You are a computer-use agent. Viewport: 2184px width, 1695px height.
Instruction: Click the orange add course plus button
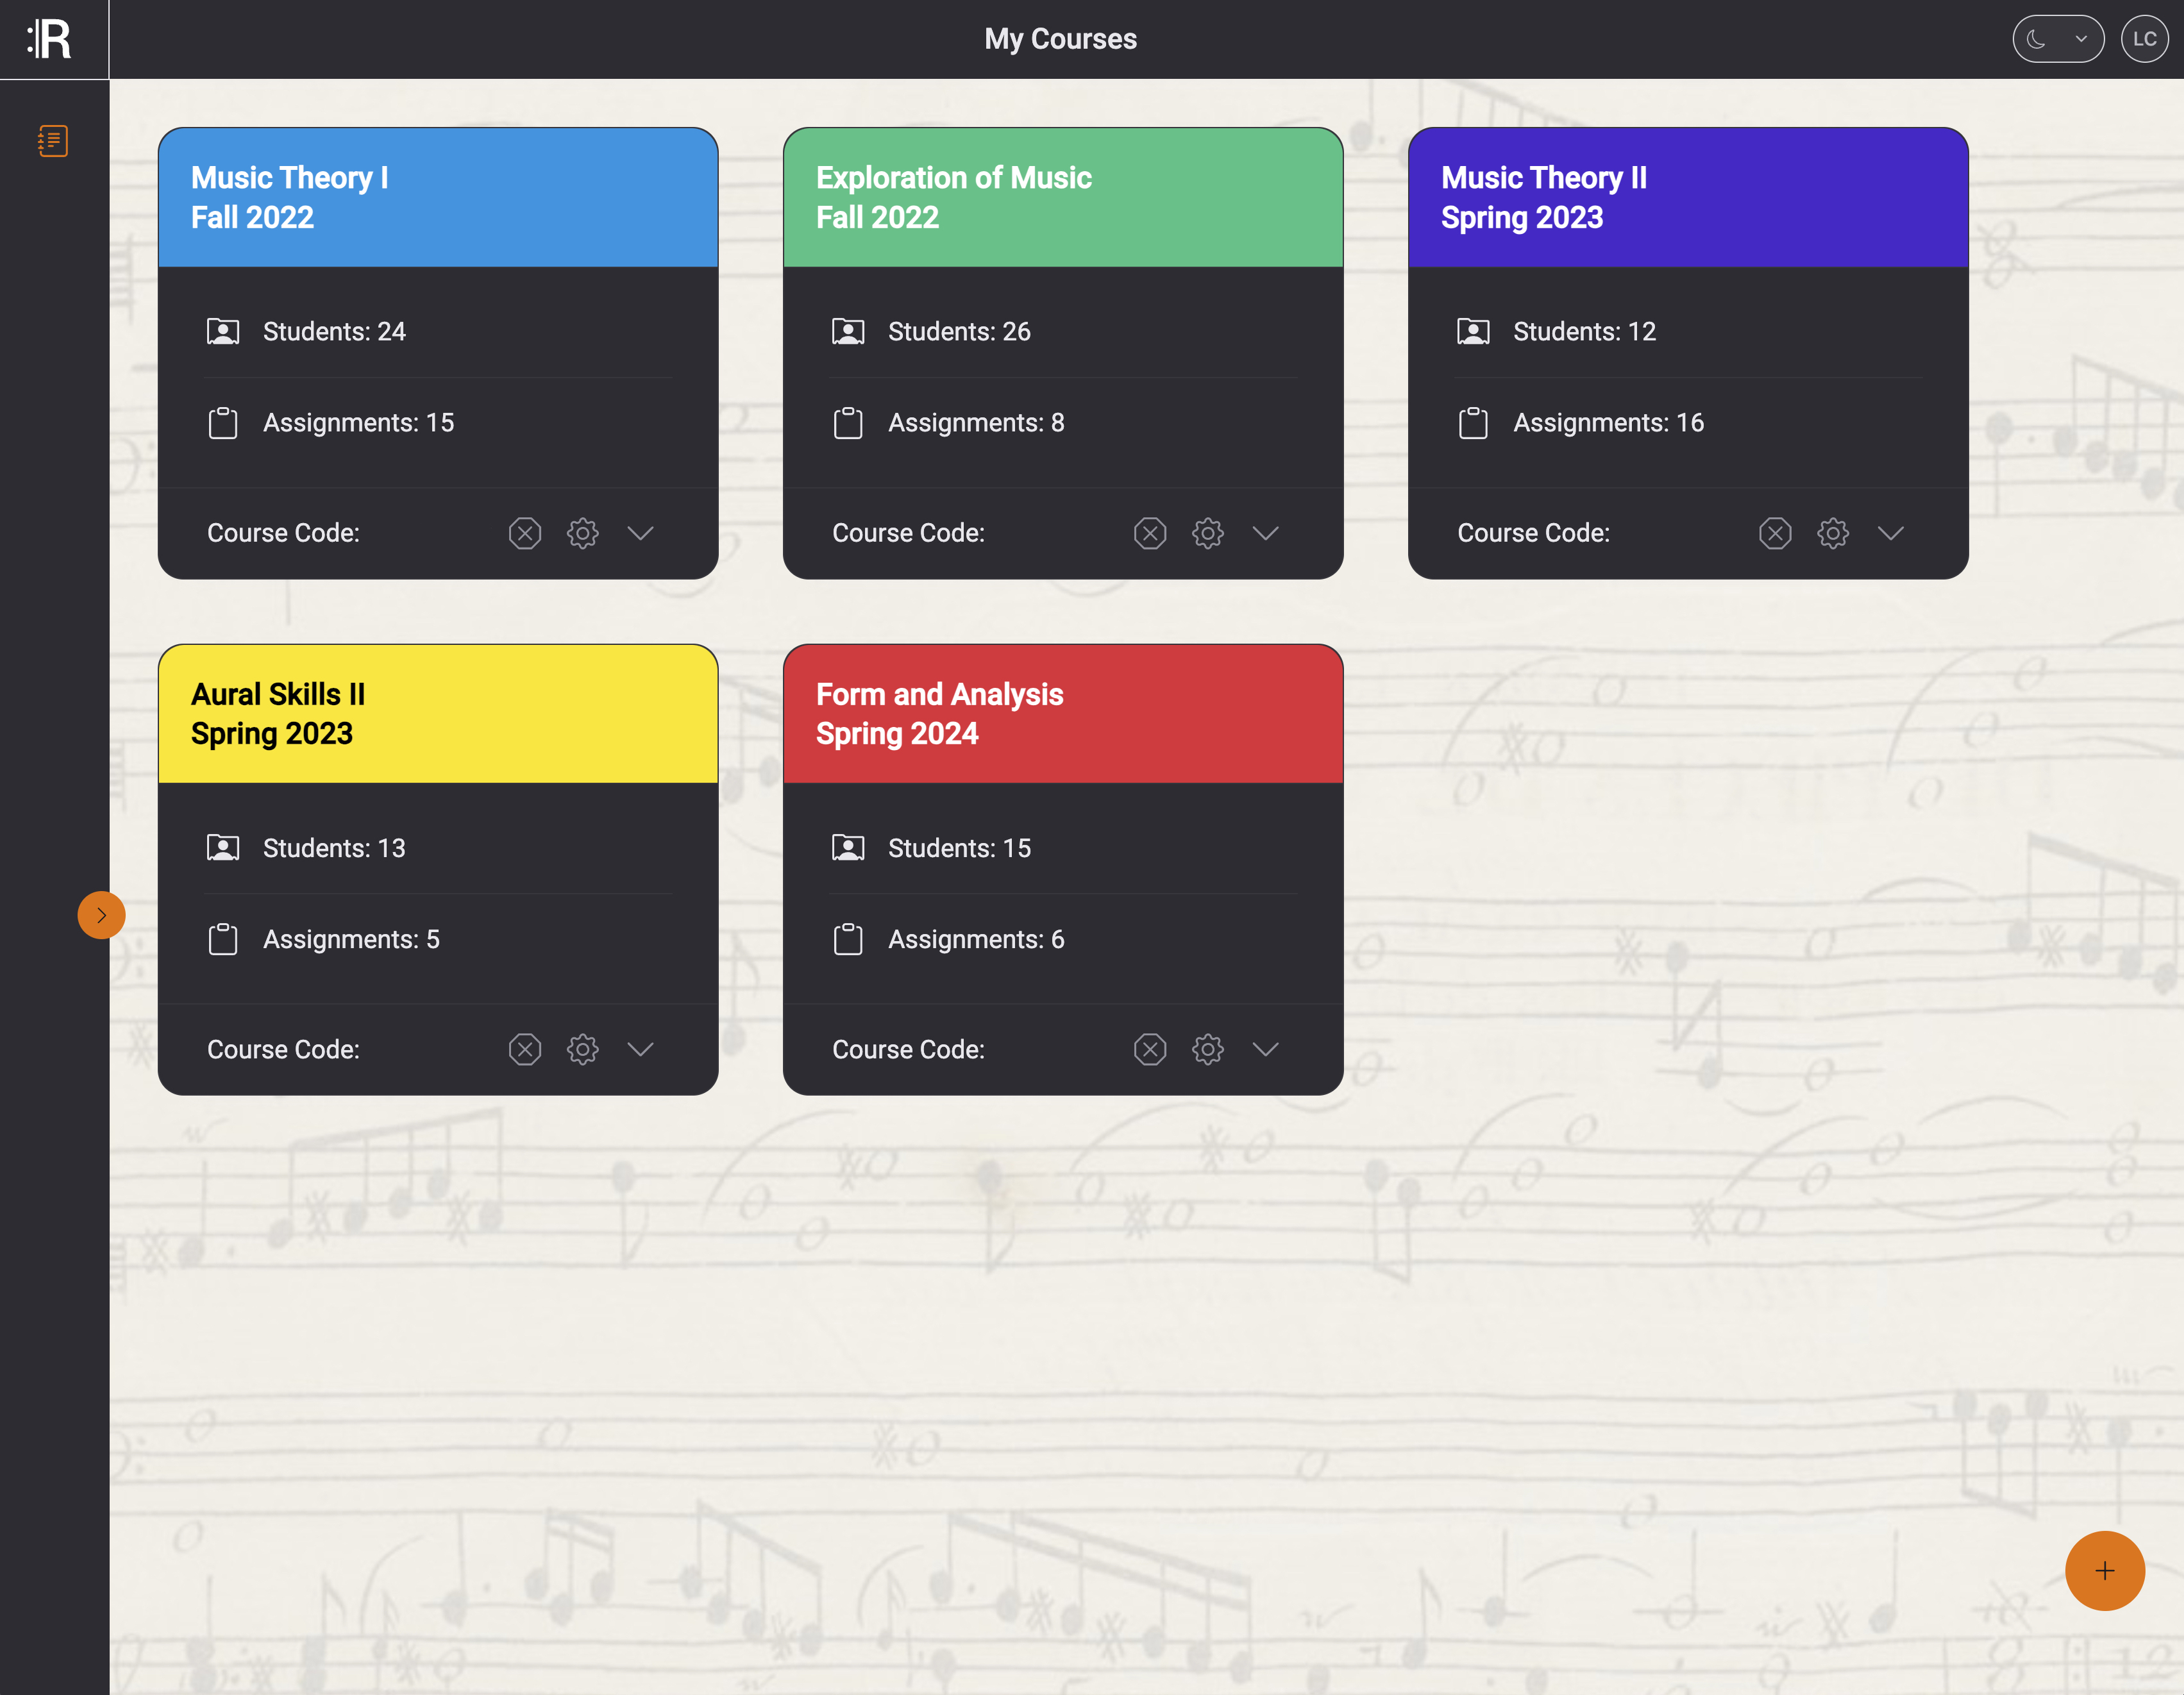coord(2104,1570)
